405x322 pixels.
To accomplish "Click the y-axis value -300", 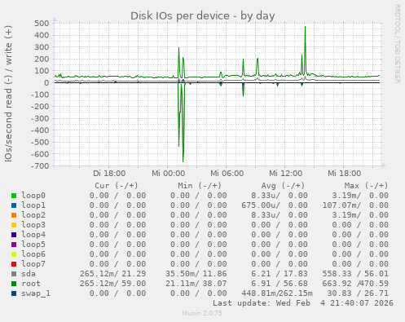I will click(40, 118).
